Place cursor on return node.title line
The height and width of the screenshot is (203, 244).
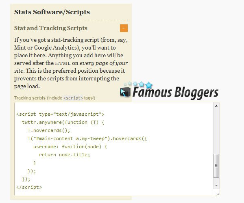64,155
